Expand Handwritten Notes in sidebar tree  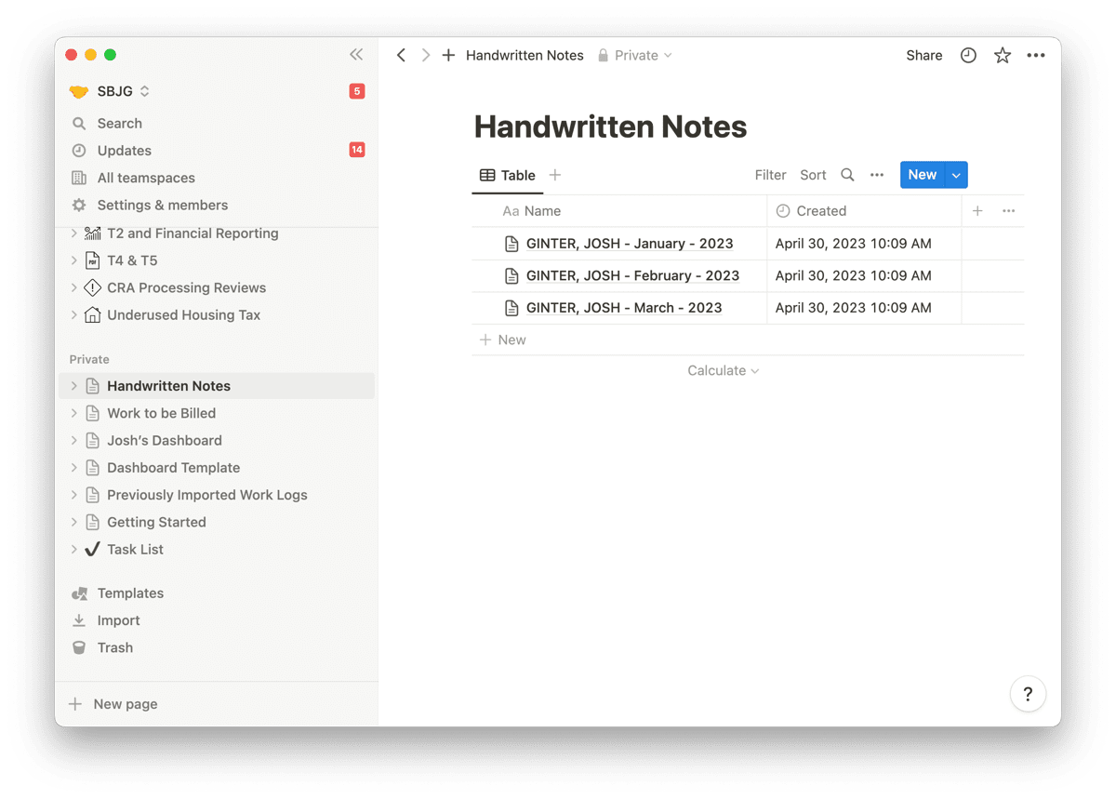[74, 386]
